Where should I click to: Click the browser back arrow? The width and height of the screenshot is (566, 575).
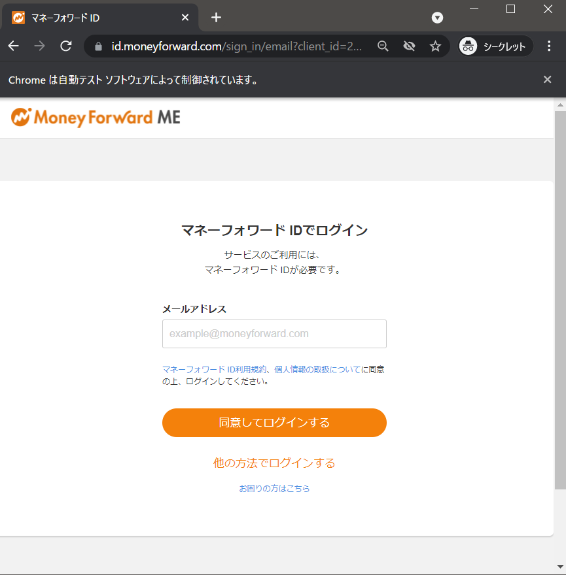tap(13, 46)
